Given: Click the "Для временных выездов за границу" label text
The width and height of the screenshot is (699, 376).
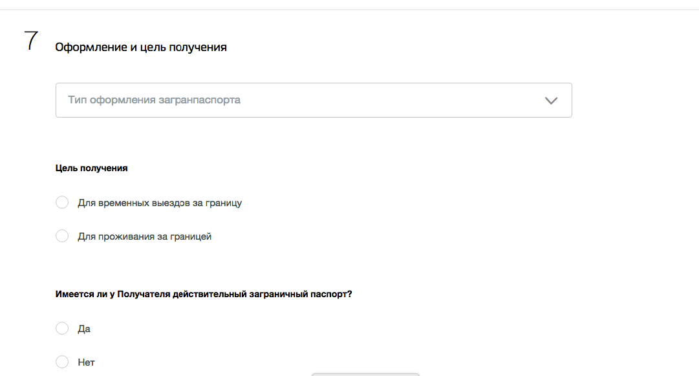Looking at the screenshot, I should [x=160, y=203].
